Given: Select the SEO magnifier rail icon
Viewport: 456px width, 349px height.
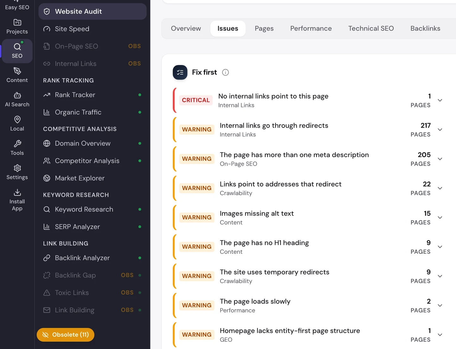Looking at the screenshot, I should pos(17,47).
